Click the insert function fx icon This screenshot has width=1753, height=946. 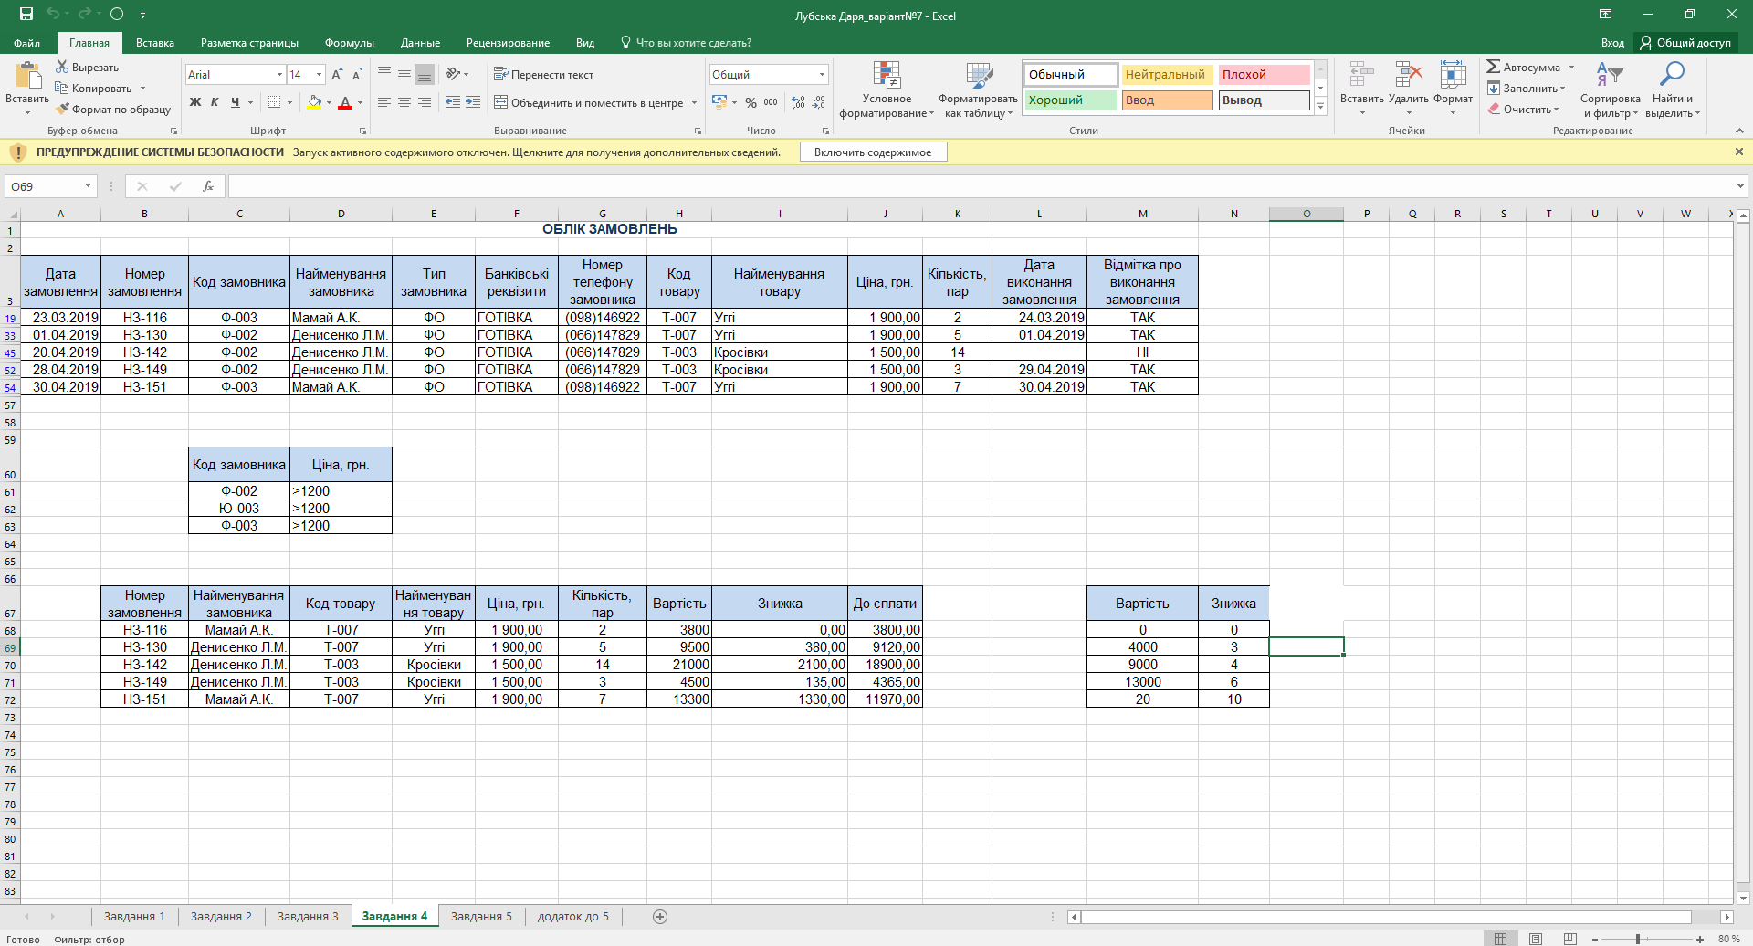tap(208, 186)
